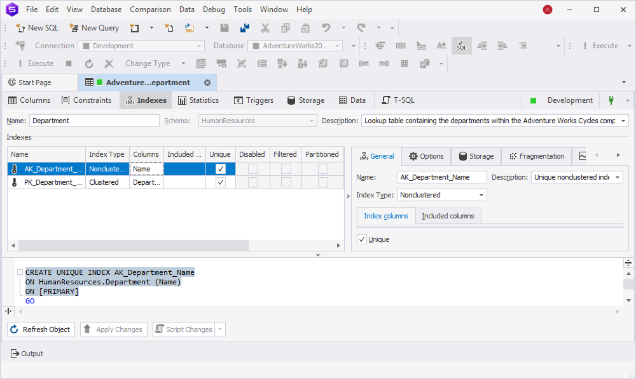Open the Fragmentation tab
Image resolution: width=636 pixels, height=379 pixels.
coord(537,156)
